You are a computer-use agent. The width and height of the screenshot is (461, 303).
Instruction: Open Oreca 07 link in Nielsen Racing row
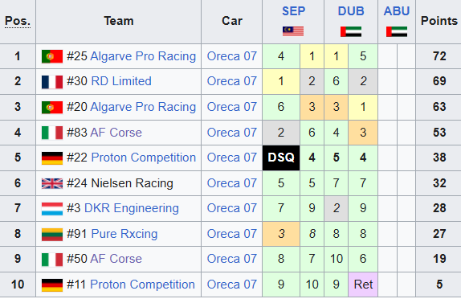click(232, 183)
